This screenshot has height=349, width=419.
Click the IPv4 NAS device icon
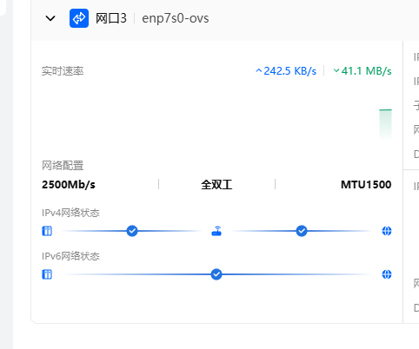[x=47, y=231]
